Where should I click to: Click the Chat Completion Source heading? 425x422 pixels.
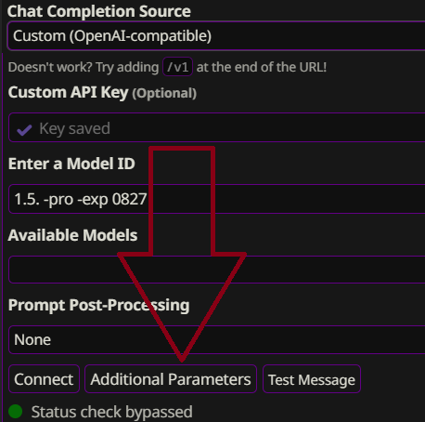pyautogui.click(x=99, y=11)
